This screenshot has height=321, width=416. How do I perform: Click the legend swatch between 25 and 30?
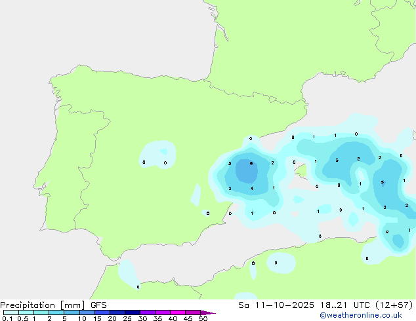coord(133,312)
